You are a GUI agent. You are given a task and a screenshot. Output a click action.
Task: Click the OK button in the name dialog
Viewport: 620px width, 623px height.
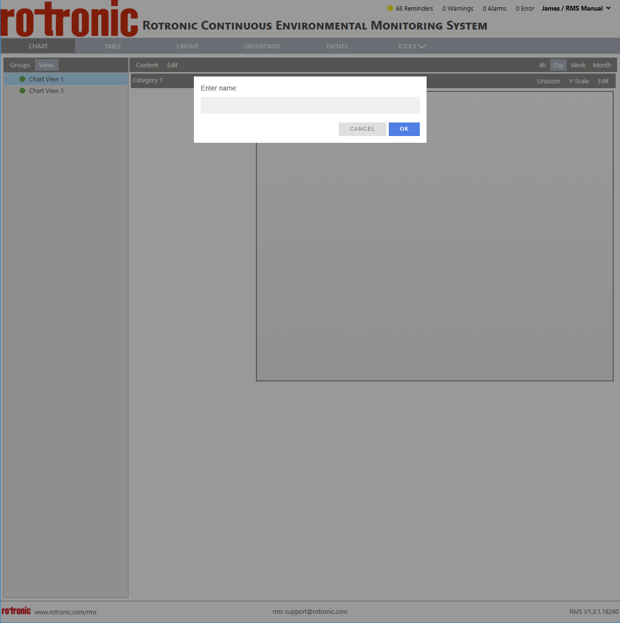404,129
